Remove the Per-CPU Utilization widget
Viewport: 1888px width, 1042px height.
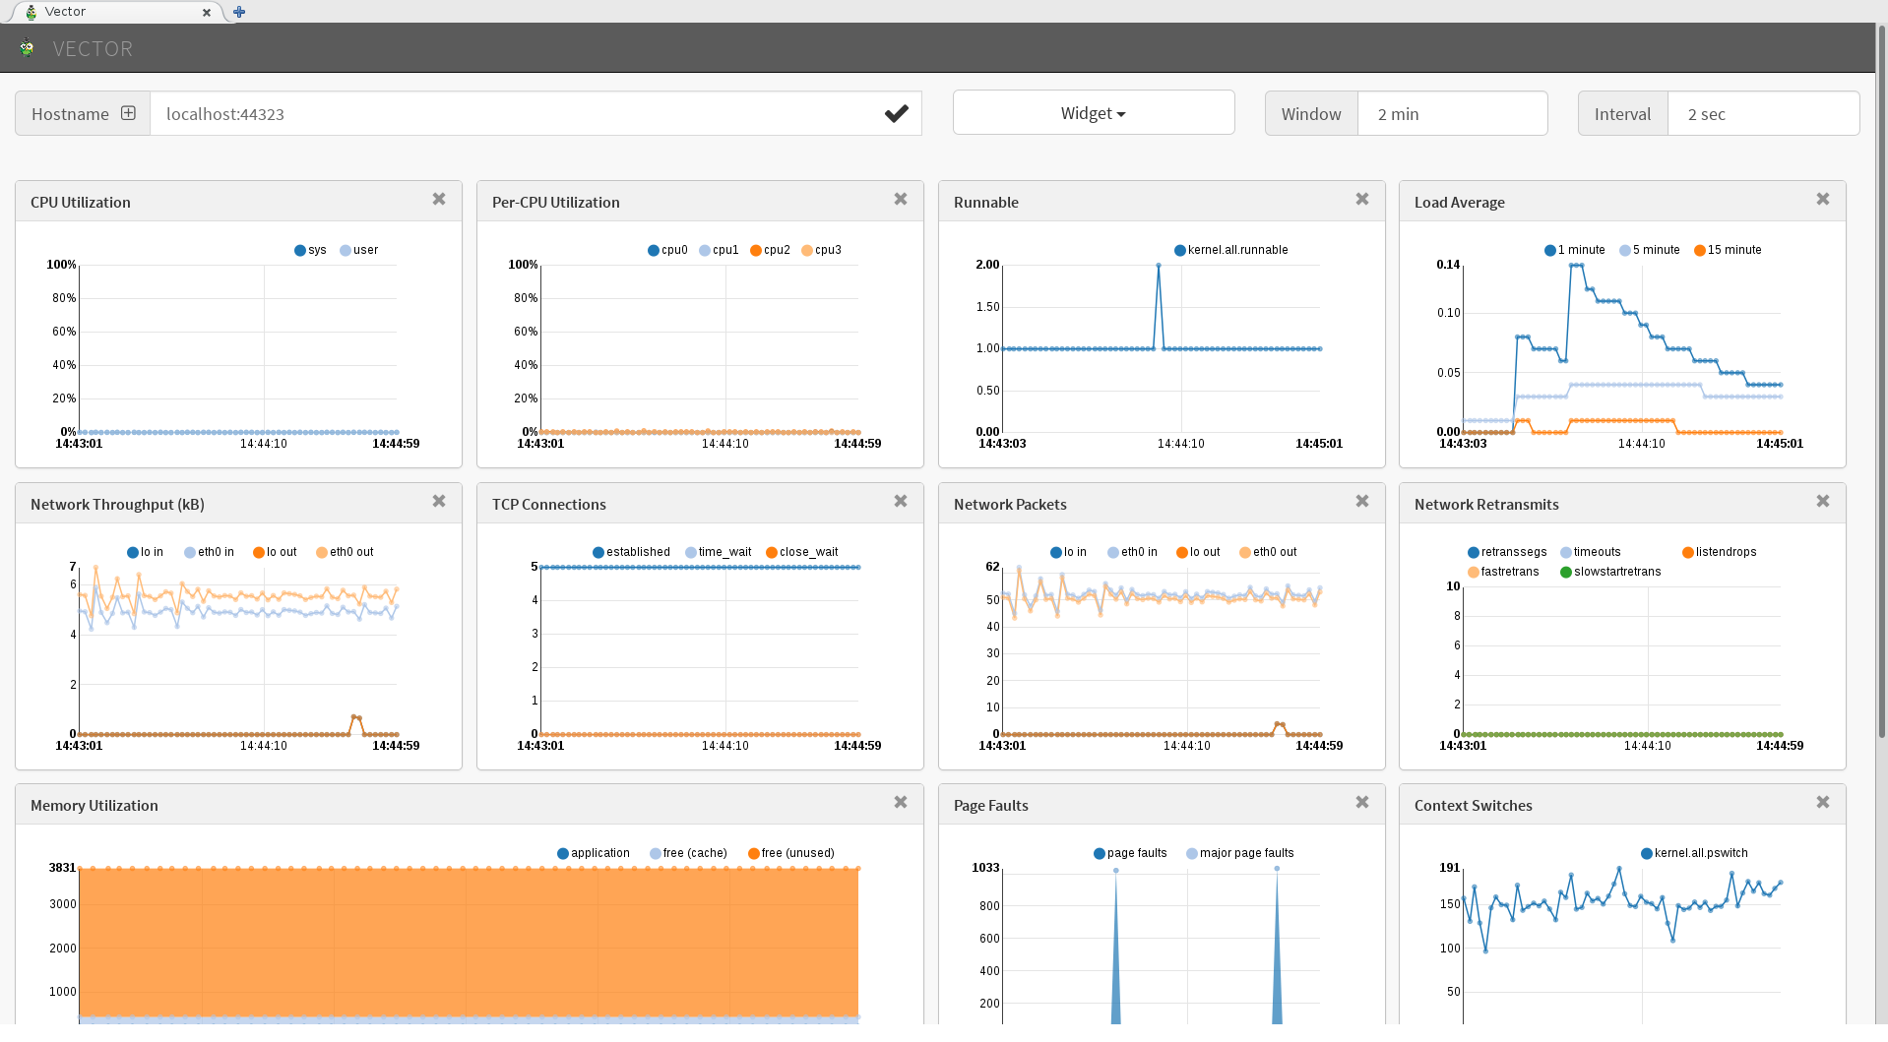900,200
